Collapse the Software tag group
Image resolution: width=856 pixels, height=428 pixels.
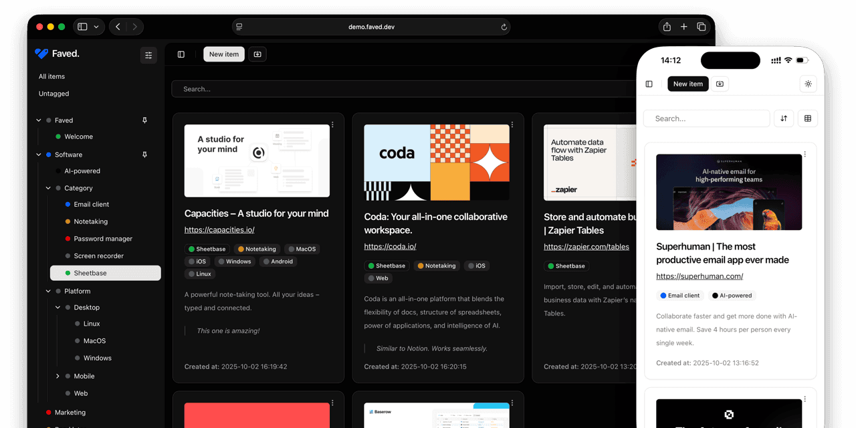click(39, 154)
